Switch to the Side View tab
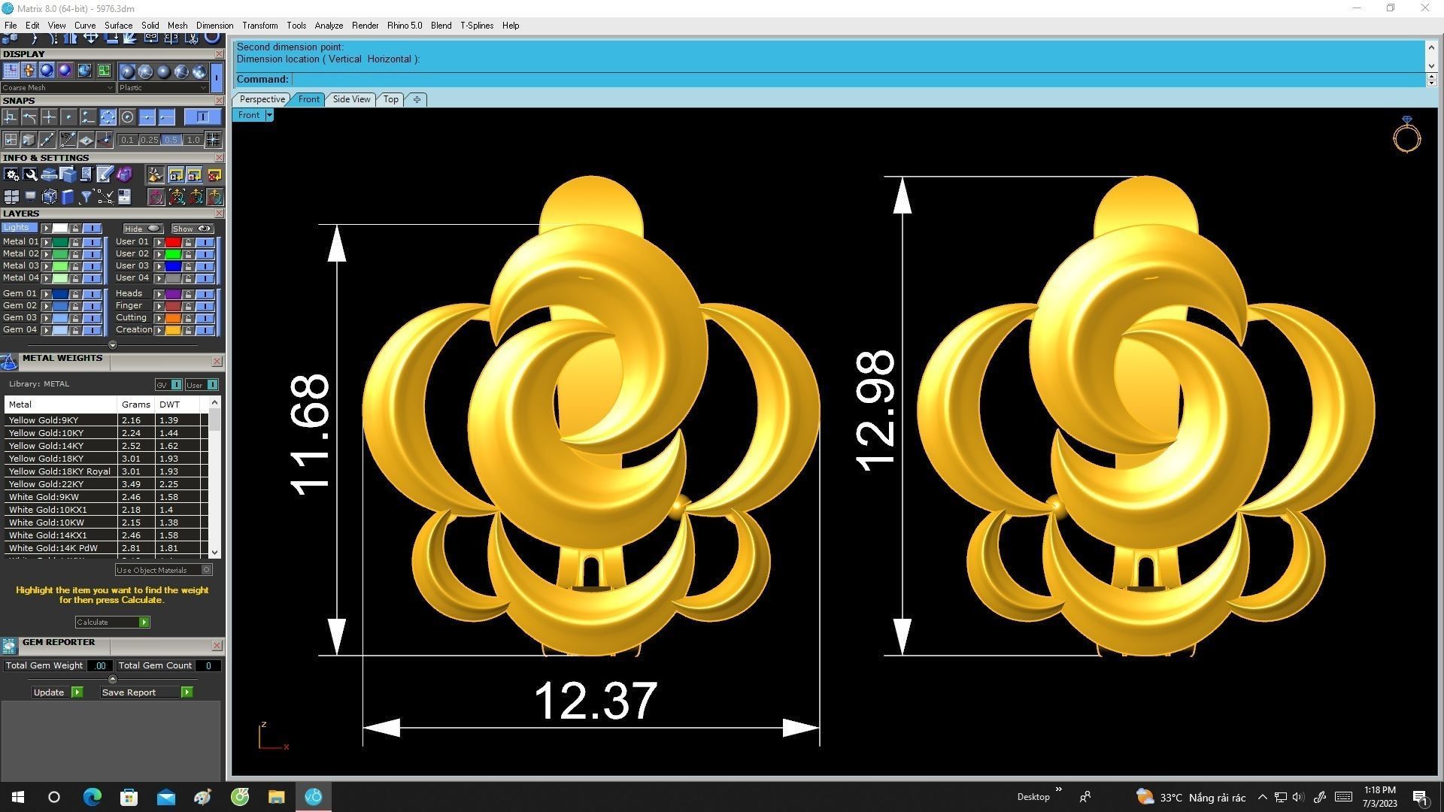 [351, 99]
